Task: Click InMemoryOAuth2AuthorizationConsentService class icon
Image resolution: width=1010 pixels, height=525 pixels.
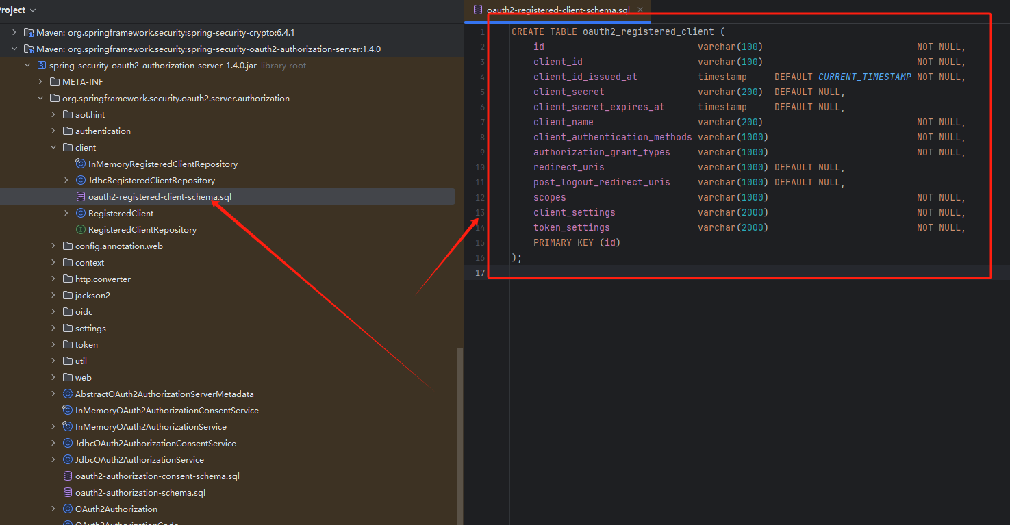Action: (x=68, y=410)
